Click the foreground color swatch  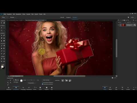click(2, 67)
